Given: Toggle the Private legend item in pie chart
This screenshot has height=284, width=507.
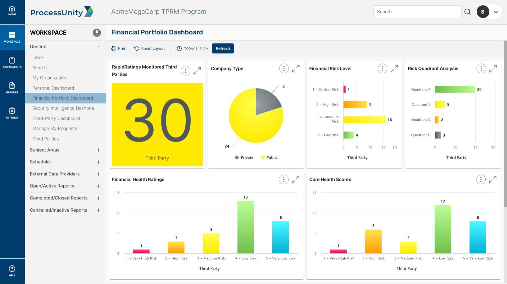Looking at the screenshot, I should click(244, 157).
